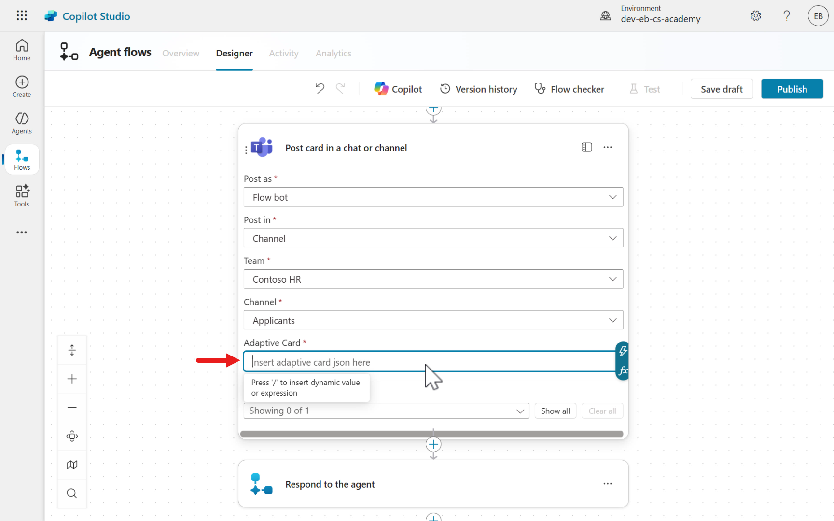834x521 pixels.
Task: Switch to the Overview tab
Action: (x=181, y=54)
